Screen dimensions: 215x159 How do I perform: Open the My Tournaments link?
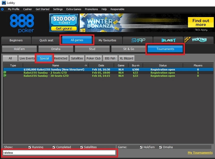(x=200, y=153)
